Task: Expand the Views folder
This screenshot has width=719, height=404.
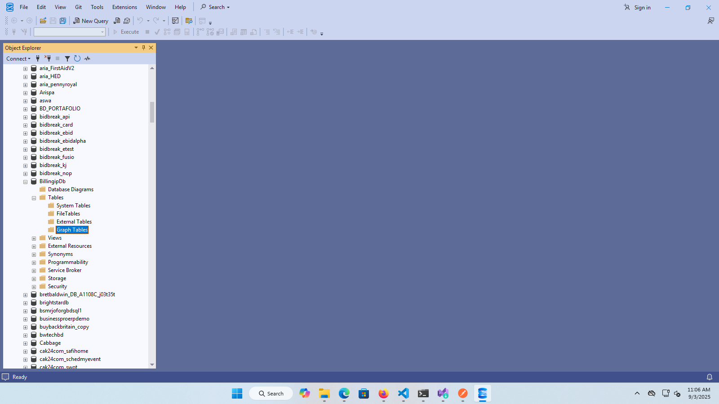Action: (34, 238)
